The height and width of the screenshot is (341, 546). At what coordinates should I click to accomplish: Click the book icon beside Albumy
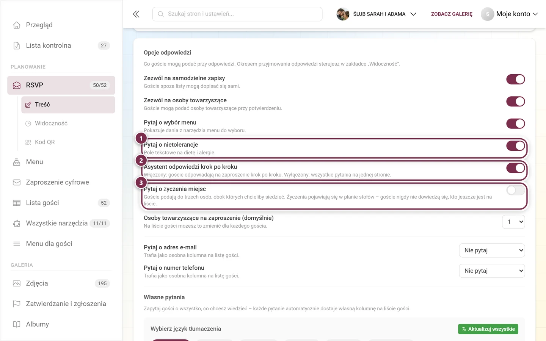point(17,324)
